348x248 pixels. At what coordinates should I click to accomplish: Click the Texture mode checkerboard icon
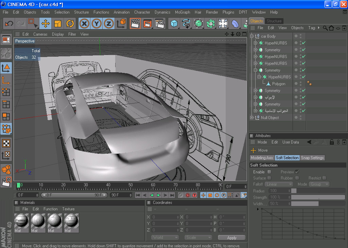pyautogui.click(x=6, y=143)
